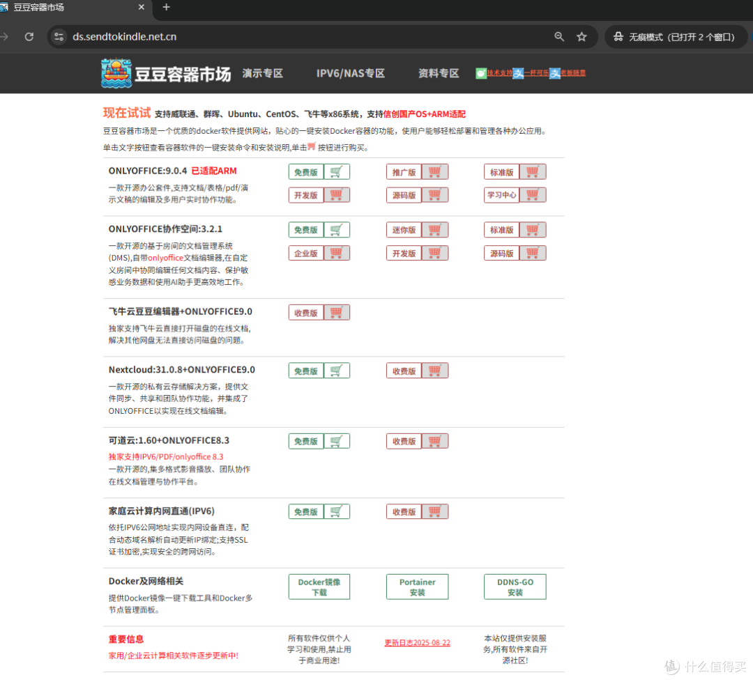Click cart icon beside 飞牛云豆豆编辑器 收费版
Viewport: 753px width, 682px height.
pyautogui.click(x=337, y=313)
